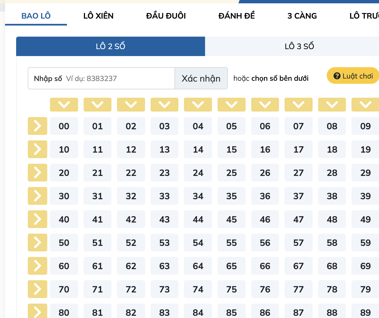Screen dimensions: 379x318
Task: Select row arrow beside number 10
Action: 37,149
